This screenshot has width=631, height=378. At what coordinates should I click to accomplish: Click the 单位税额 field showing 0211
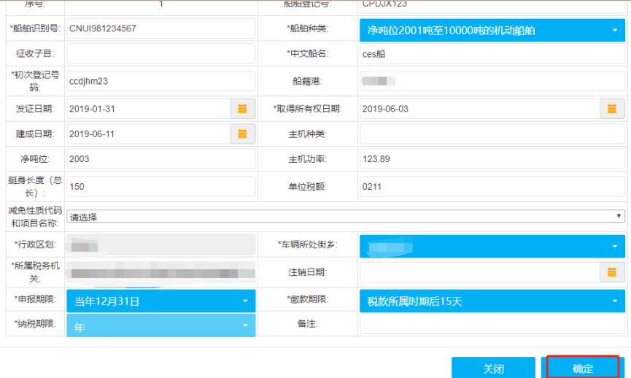coord(492,187)
